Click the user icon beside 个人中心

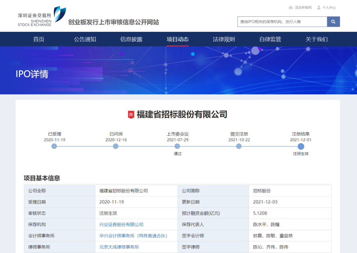319,8
